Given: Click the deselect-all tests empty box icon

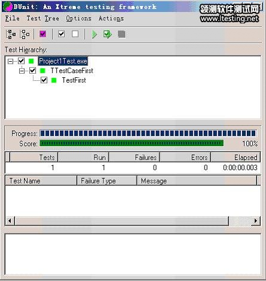Looking at the screenshot, I should pyautogui.click(x=75, y=34).
